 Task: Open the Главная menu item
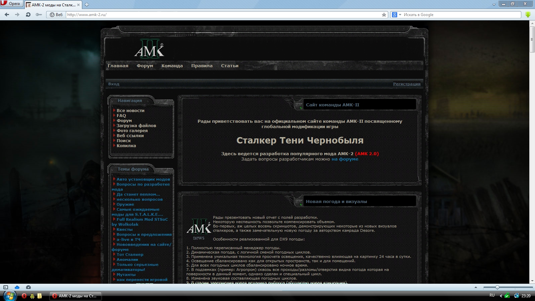[x=118, y=66]
